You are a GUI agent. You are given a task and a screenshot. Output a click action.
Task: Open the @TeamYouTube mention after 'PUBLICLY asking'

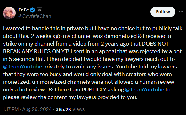[144, 90]
